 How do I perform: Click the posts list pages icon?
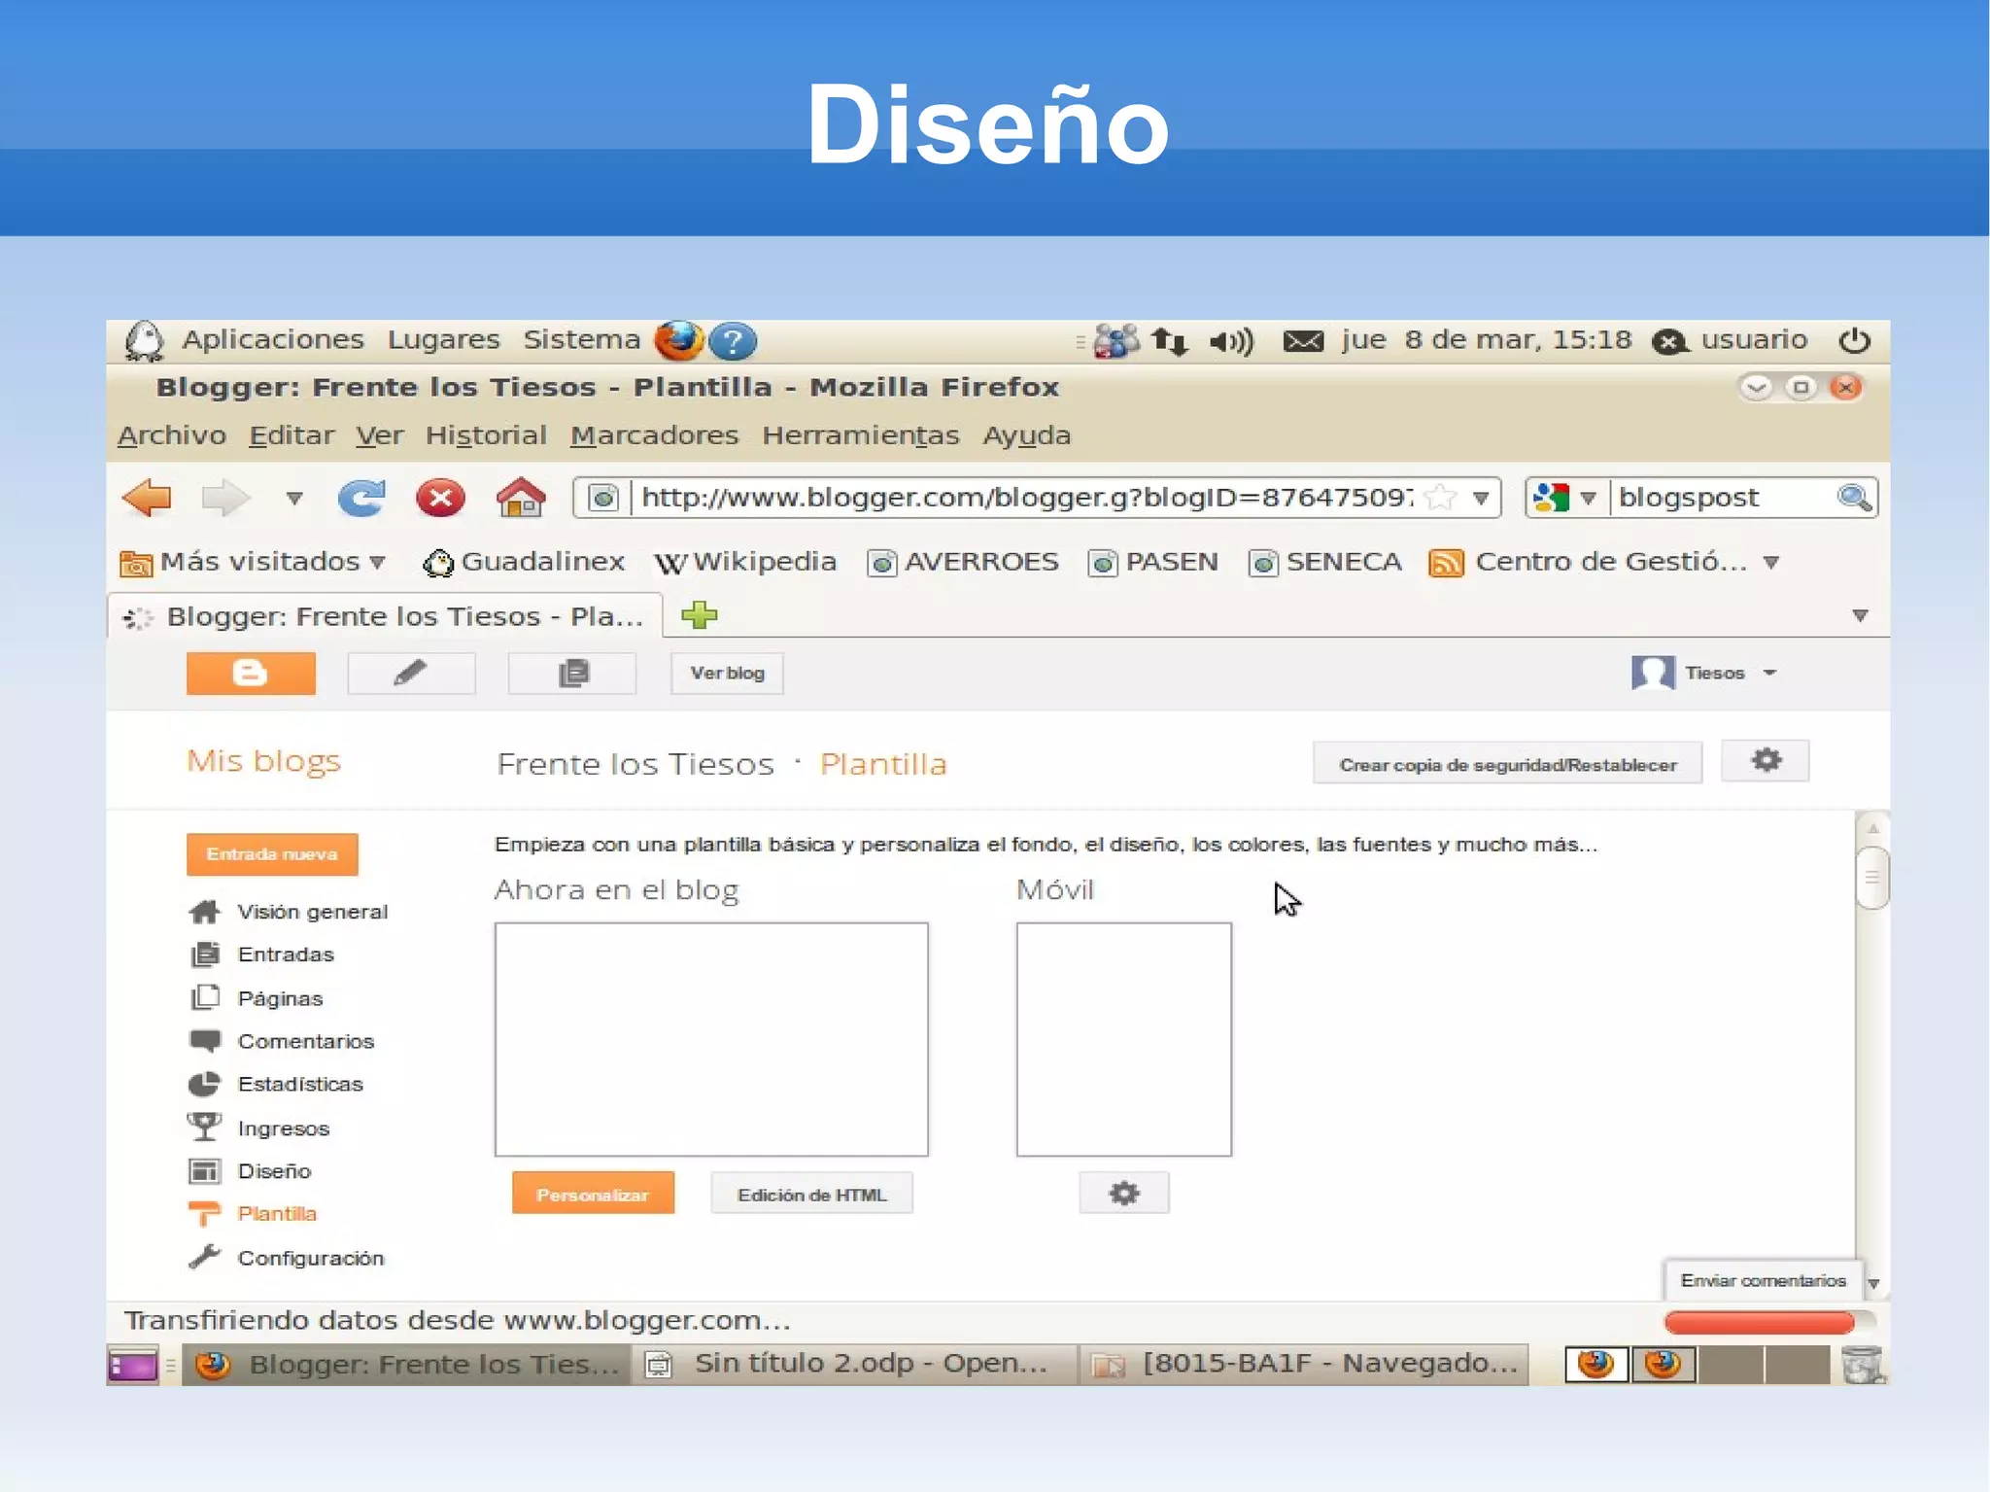point(572,674)
